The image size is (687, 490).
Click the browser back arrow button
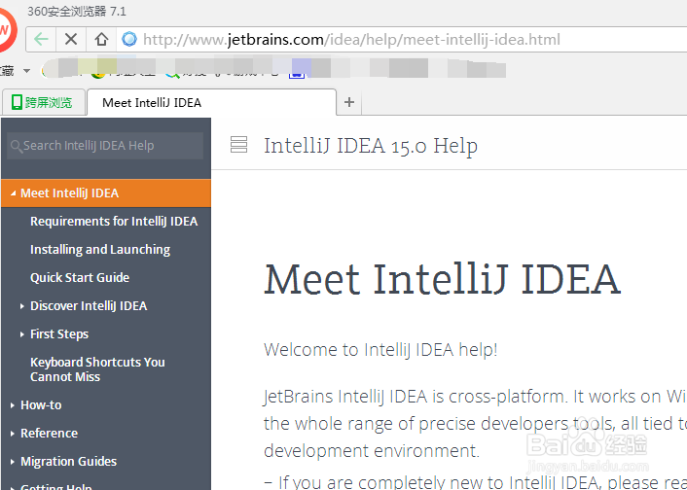41,40
